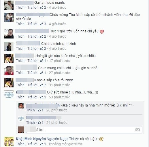Viewport: 149px width, 147px height.
Task: Click Thích under 'Giữ sức khoẻ c iu' comment
Action: coord(20,97)
